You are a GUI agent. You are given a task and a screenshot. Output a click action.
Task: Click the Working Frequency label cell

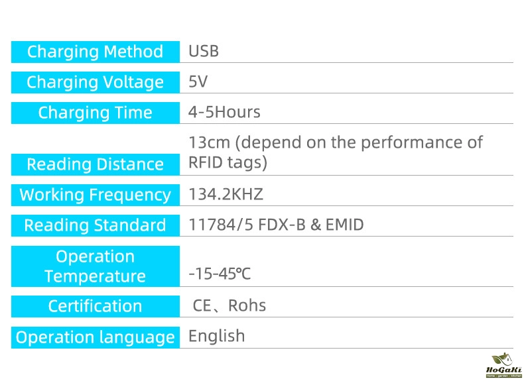coord(96,195)
